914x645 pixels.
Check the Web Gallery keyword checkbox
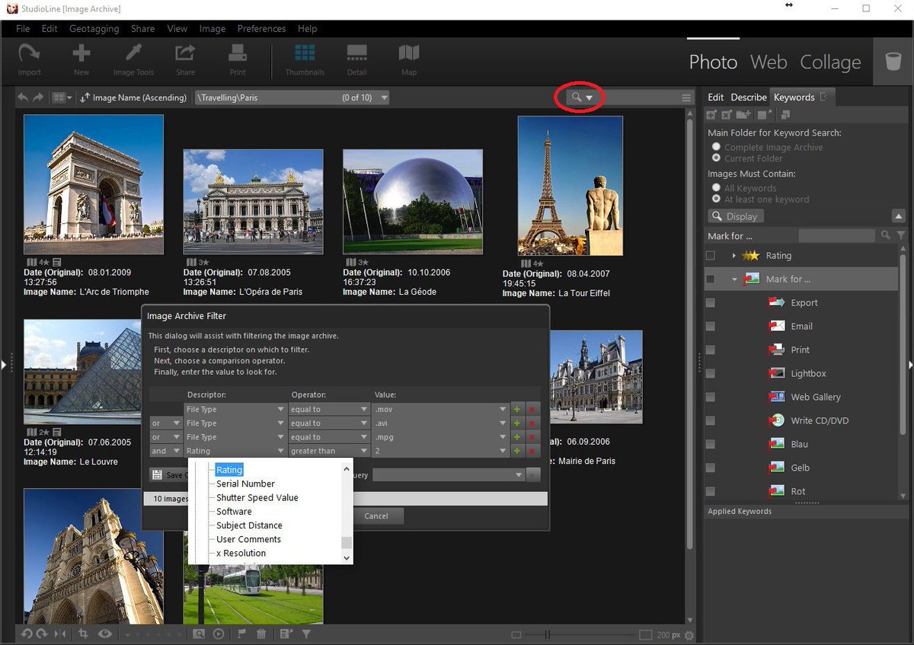point(711,398)
